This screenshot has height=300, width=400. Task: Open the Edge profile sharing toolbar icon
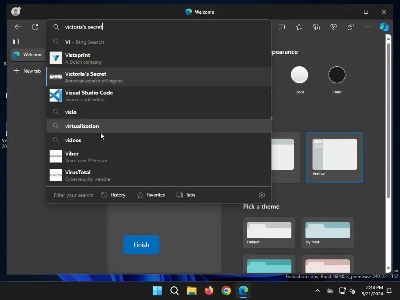[351, 27]
